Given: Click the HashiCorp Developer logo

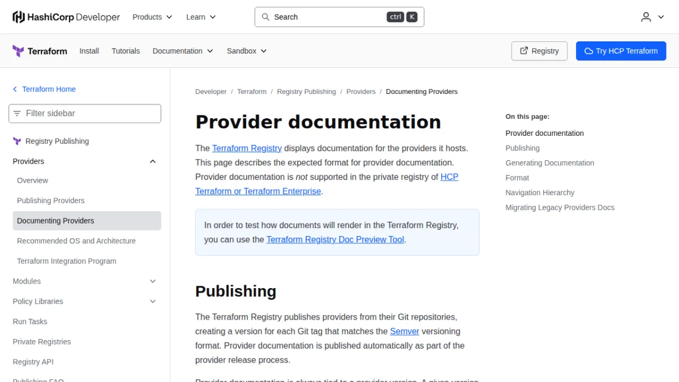Looking at the screenshot, I should click(x=66, y=17).
